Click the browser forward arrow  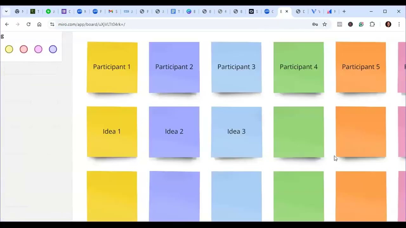[18, 24]
